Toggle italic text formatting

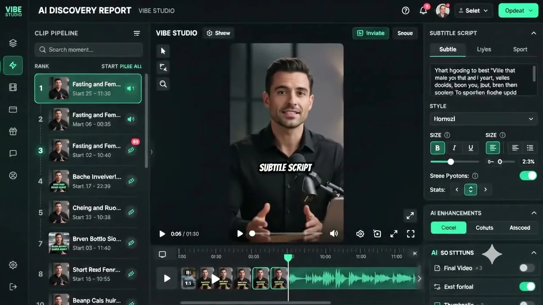(x=454, y=148)
